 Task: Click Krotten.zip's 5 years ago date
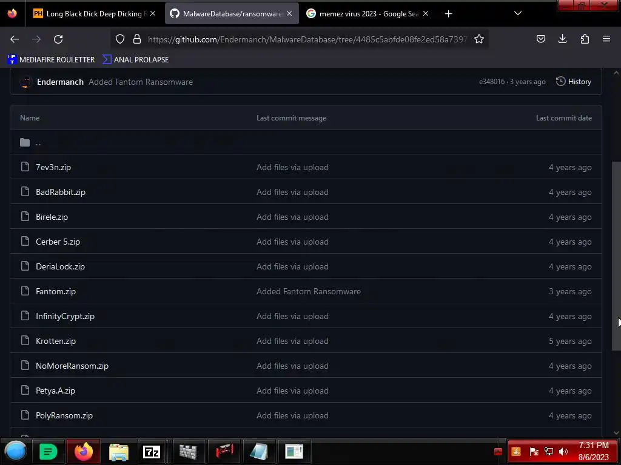coord(570,341)
